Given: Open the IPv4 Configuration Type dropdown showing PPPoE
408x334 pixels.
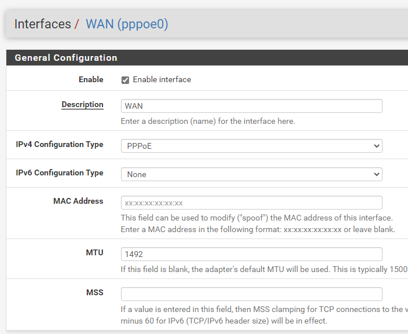Looking at the screenshot, I should (251, 146).
